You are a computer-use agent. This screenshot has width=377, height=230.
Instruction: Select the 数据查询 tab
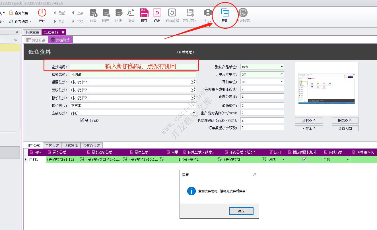[x=36, y=40]
